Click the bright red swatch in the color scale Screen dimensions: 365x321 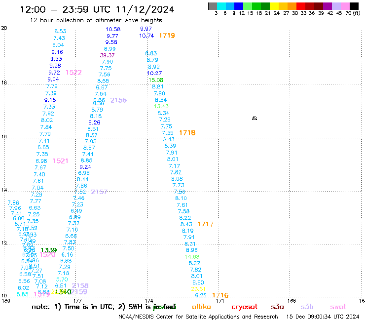click(300, 6)
